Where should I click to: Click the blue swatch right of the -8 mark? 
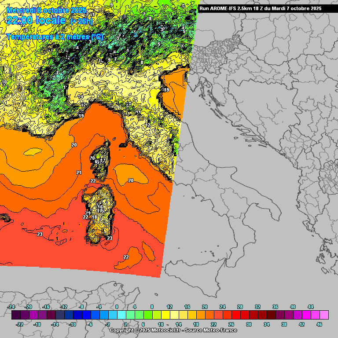[x=86, y=315]
